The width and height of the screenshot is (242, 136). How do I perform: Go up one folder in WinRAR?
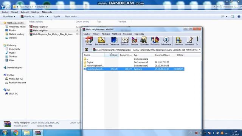[x=86, y=49]
